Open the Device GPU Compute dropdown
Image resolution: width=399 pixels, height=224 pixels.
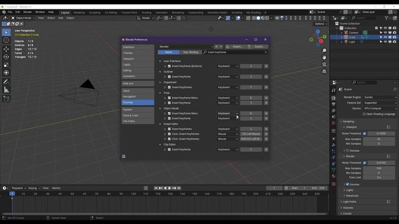click(380, 108)
